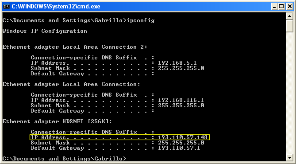Click the vertical scrollbar thumb
Screen dimensions: 296x164
pos(289,26)
